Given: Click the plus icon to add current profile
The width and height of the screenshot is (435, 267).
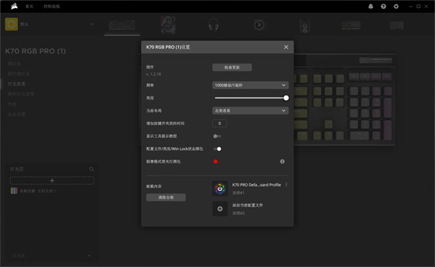Looking at the screenshot, I should 220,209.
